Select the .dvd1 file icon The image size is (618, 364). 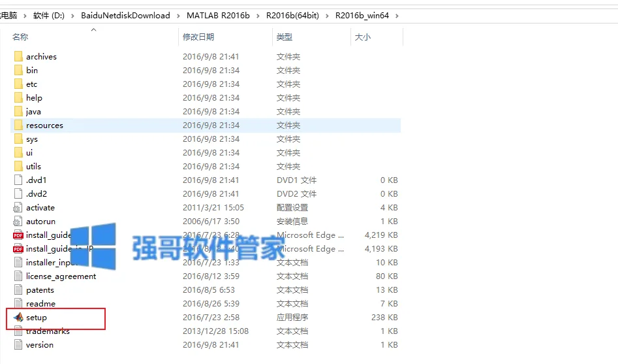pyautogui.click(x=18, y=180)
